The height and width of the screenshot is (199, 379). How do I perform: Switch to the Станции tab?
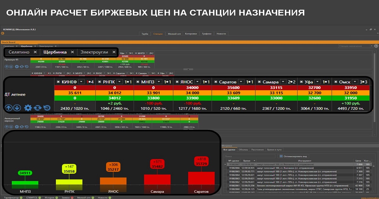tap(158, 33)
